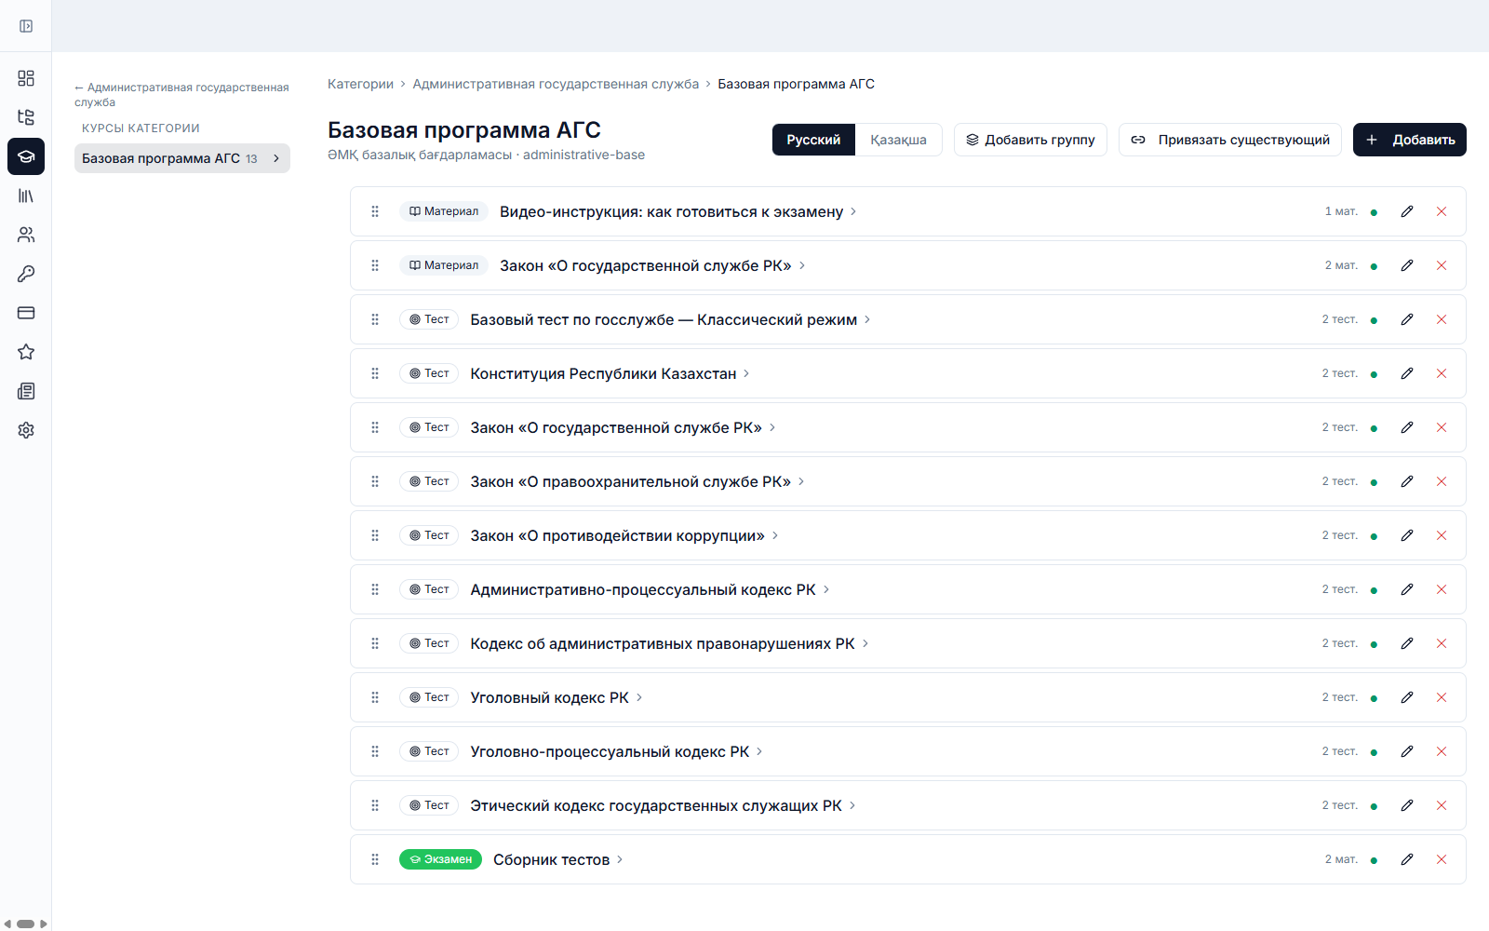Toggle green status dot of Кодекс об административных правонарушениях row
Viewport: 1489px width, 931px height.
tap(1374, 644)
